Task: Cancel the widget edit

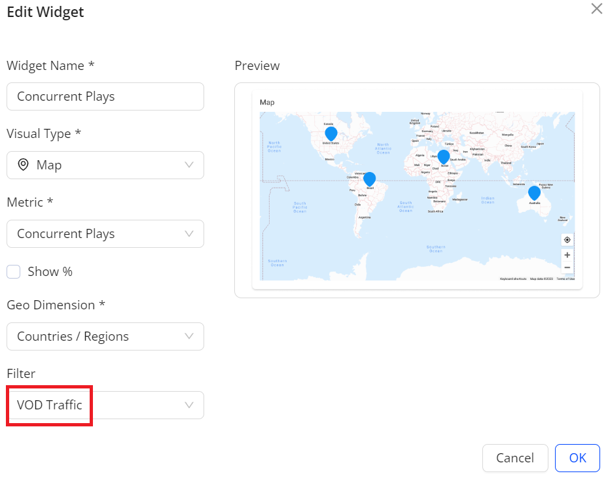Action: pos(514,458)
